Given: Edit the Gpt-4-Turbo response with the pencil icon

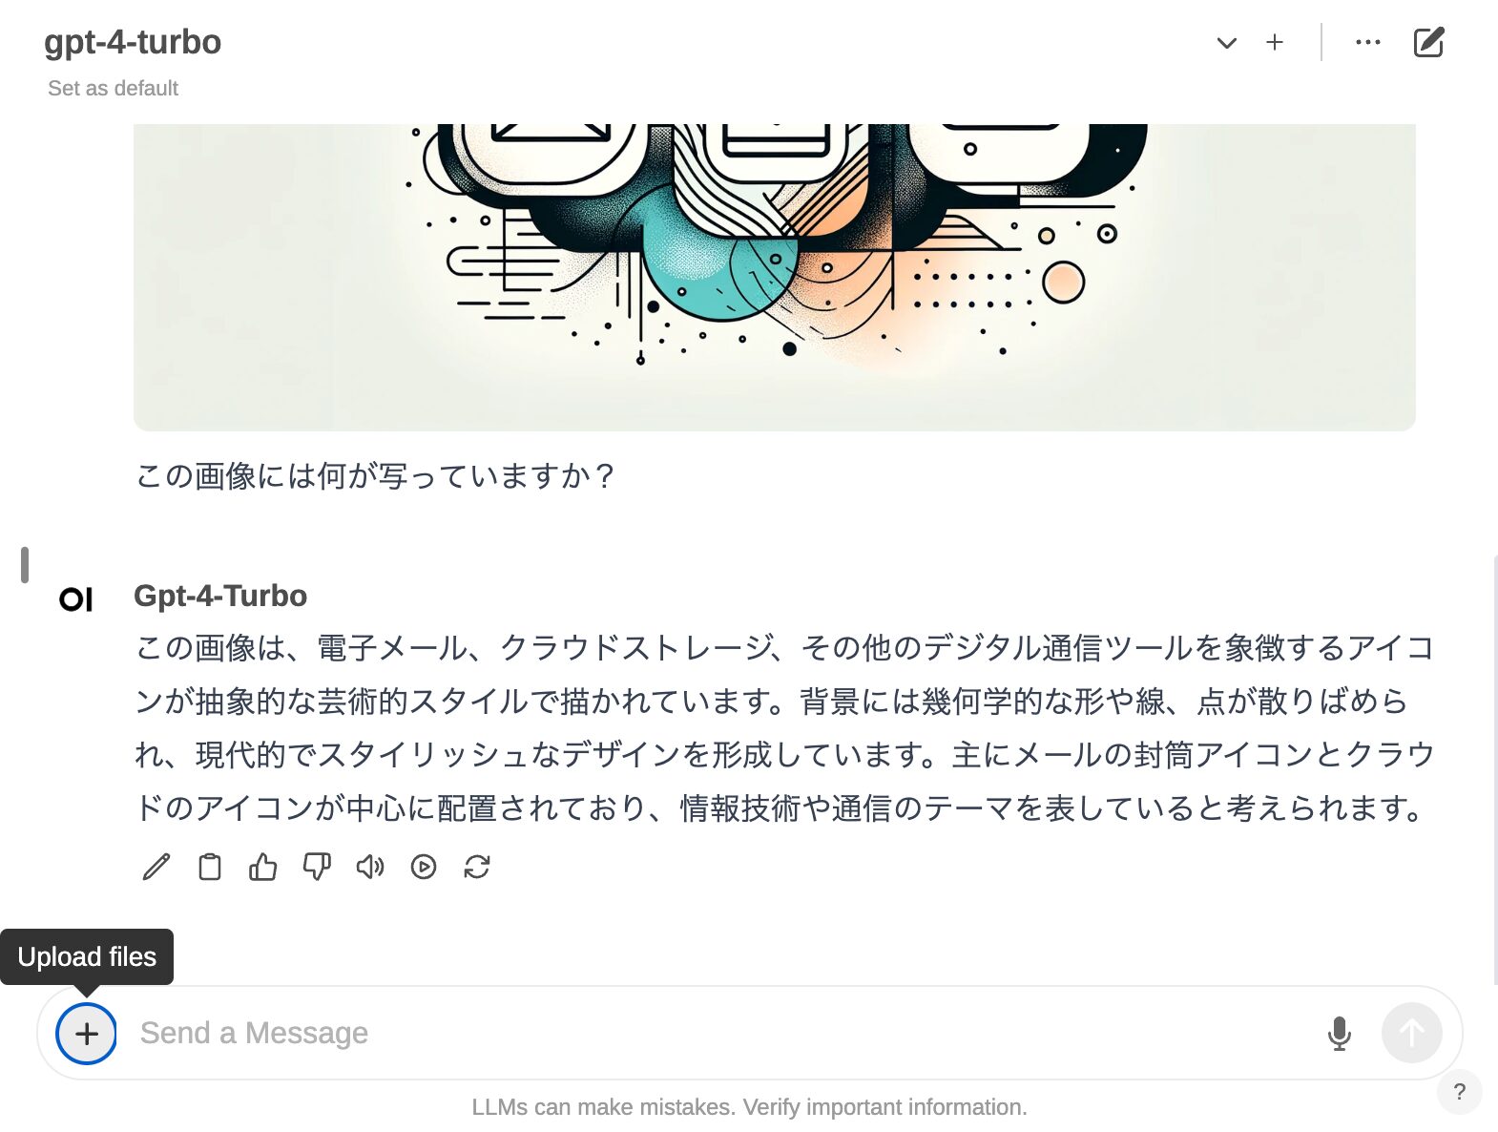Looking at the screenshot, I should [156, 867].
